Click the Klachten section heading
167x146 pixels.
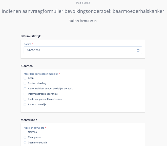[x=27, y=66]
